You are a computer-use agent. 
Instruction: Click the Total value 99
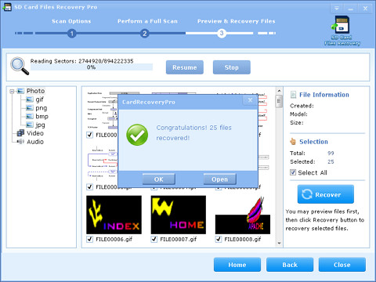click(331, 154)
